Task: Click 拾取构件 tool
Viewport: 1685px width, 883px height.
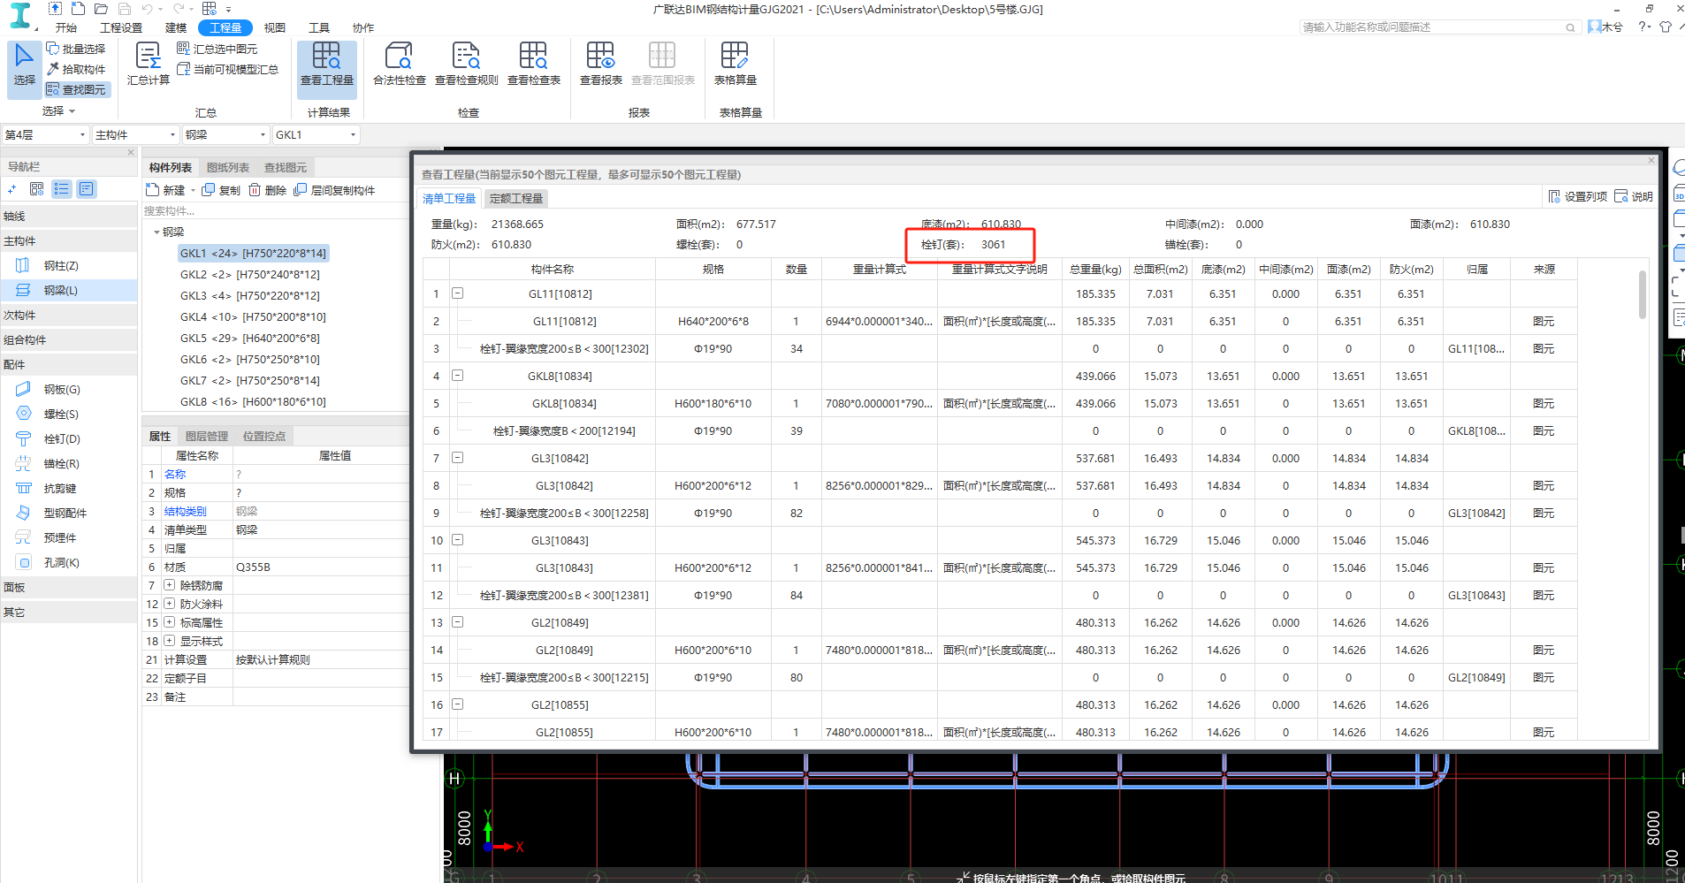Action: pos(76,69)
